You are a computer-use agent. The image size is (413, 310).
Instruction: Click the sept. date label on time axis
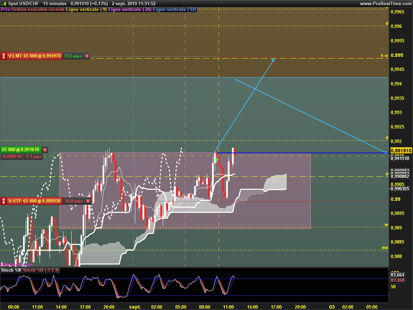135,307
